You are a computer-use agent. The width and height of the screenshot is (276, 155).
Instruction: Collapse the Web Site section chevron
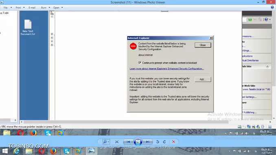(267, 66)
